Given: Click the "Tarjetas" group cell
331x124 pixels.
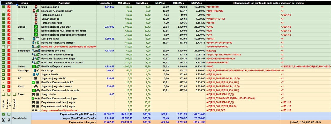Looking at the screenshot, I should click(x=24, y=7).
